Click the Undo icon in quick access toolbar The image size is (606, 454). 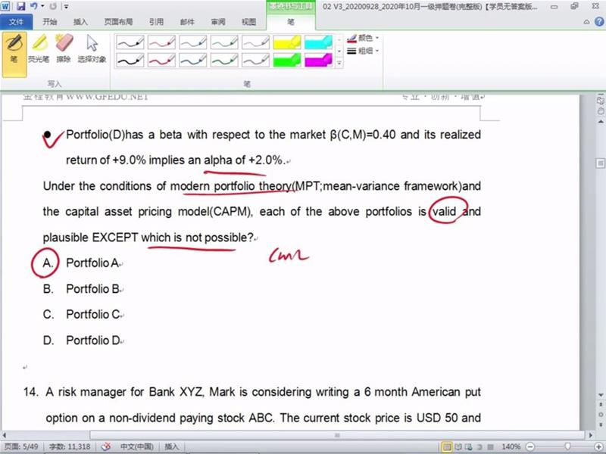tap(33, 6)
